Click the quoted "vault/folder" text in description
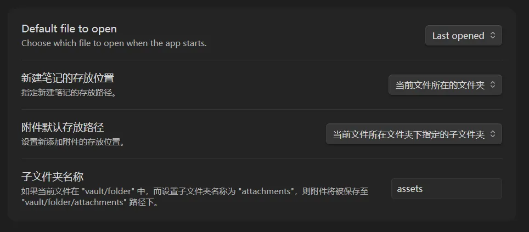The width and height of the screenshot is (529, 232). tap(108, 191)
